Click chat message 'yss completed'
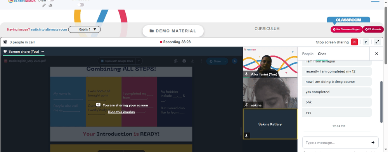388x152 pixels. [337, 92]
